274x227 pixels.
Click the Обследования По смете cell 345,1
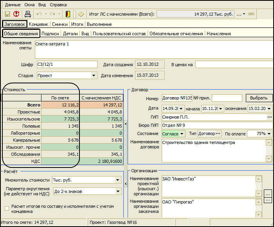60,154
